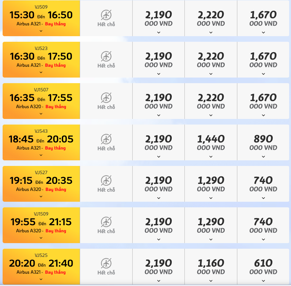Select the 16:35 to 17:55 flight card
This screenshot has width=291, height=286.
point(41,101)
